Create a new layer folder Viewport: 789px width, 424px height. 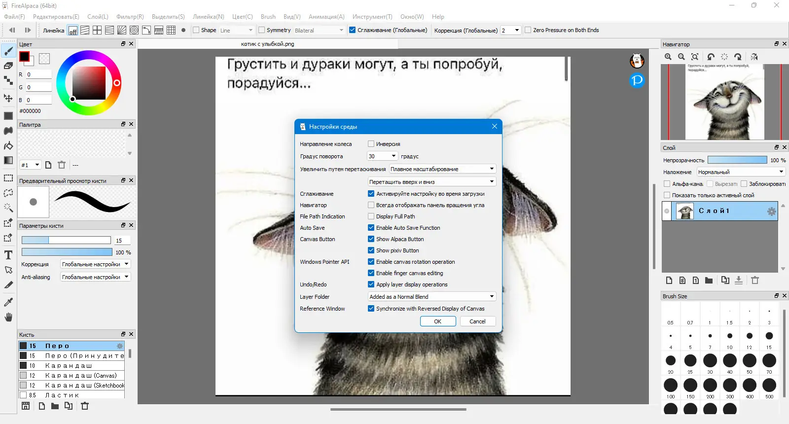709,280
